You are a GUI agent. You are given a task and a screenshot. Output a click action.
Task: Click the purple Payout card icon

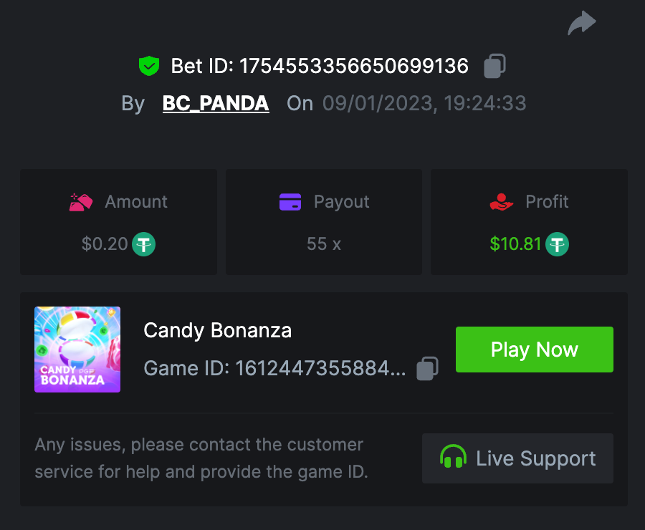point(290,202)
